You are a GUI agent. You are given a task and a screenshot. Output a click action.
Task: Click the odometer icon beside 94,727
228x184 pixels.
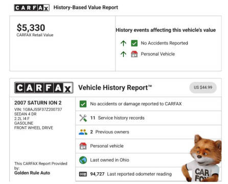click(83, 174)
